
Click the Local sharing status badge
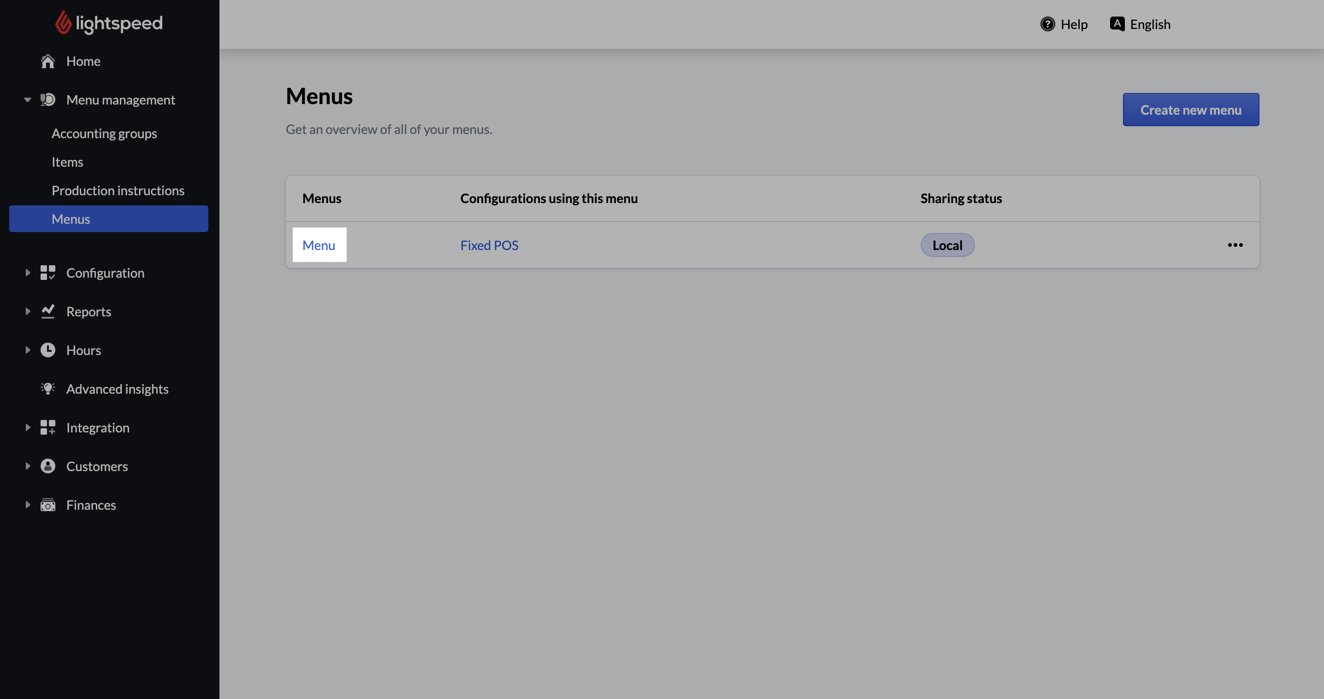click(947, 245)
